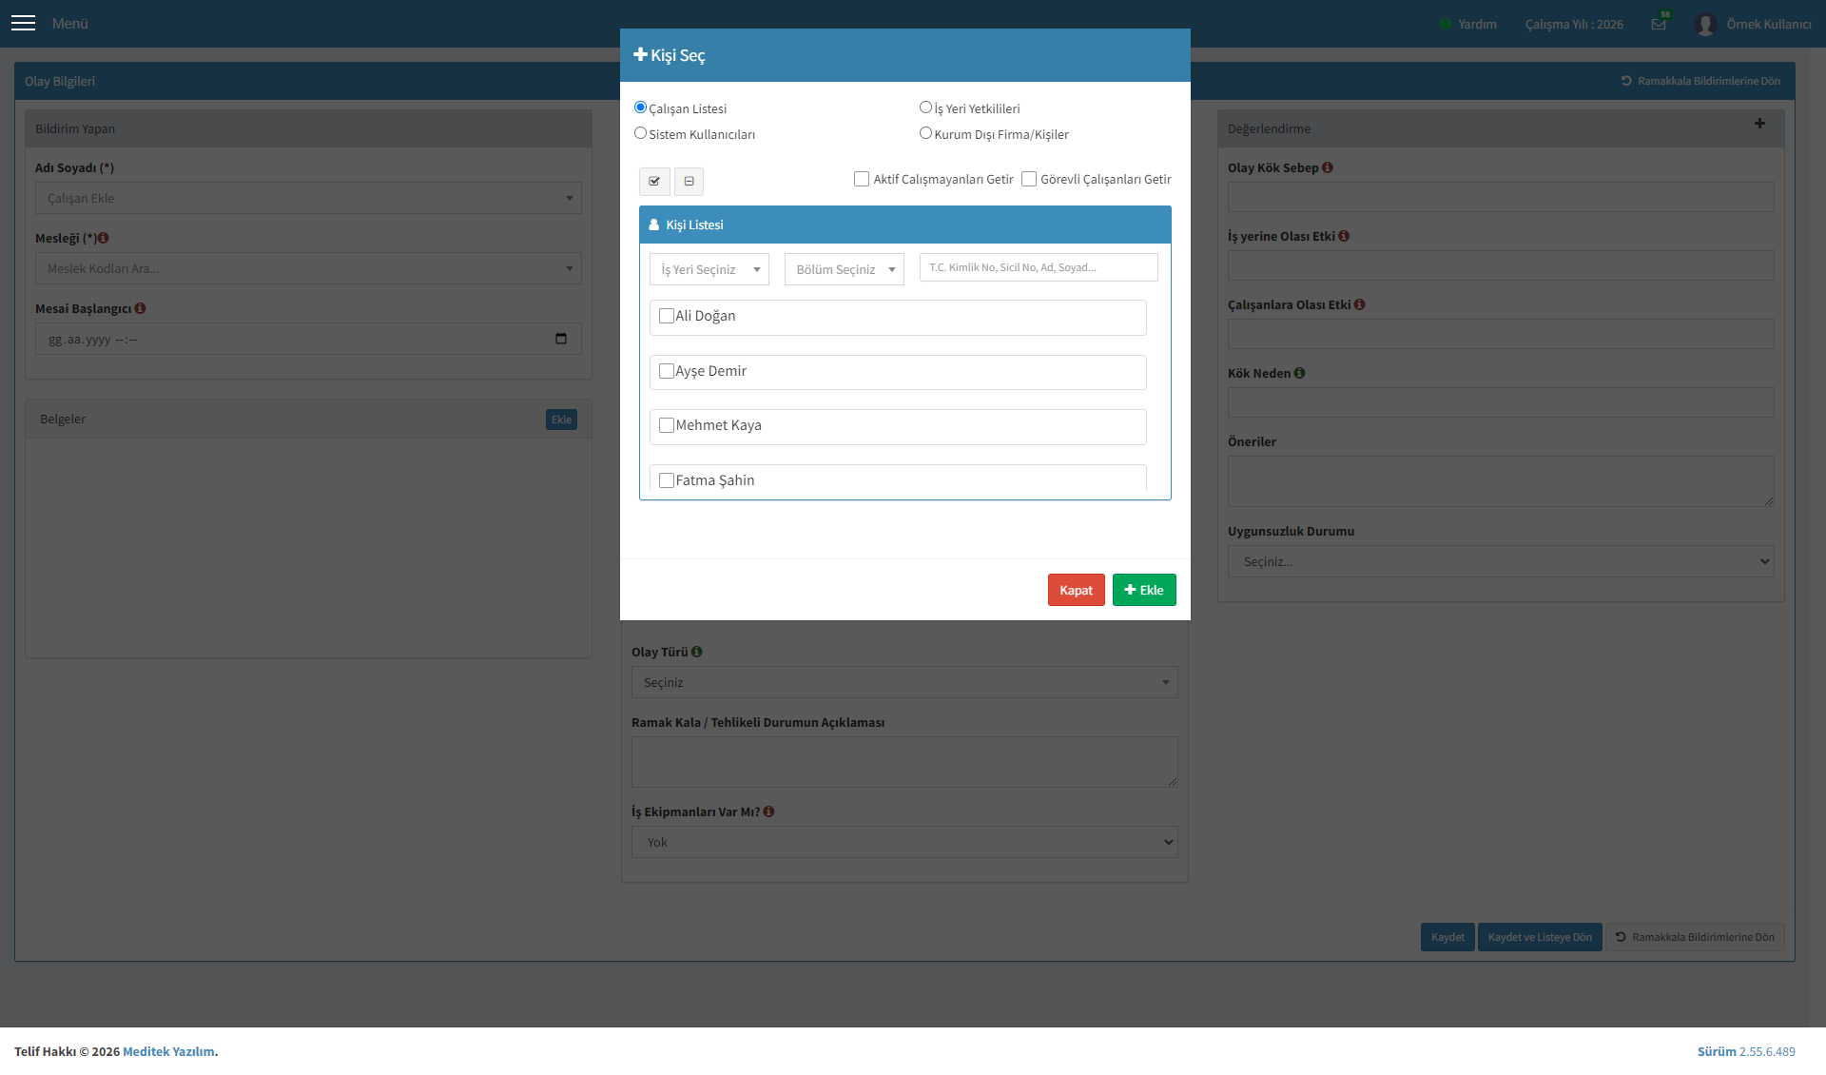Viewport: 1826px width, 1075px height.
Task: Click bottom Ramakkala Bildirimlerine Dön button
Action: 1695,937
